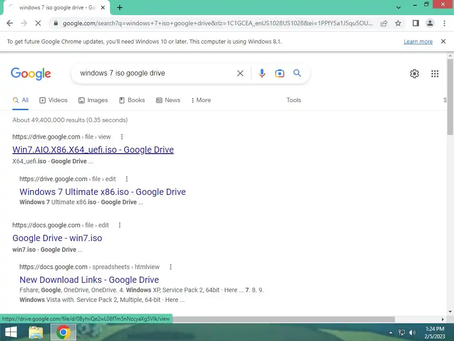The width and height of the screenshot is (454, 341).
Task: Share this page icon in address bar
Action: 384,23
